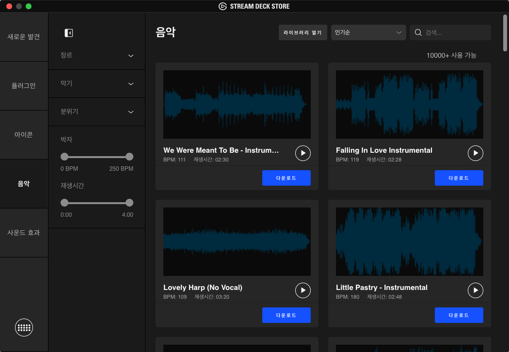Open the Stream Deck keys grid icon
Screen dimensions: 509x352
pos(24,328)
